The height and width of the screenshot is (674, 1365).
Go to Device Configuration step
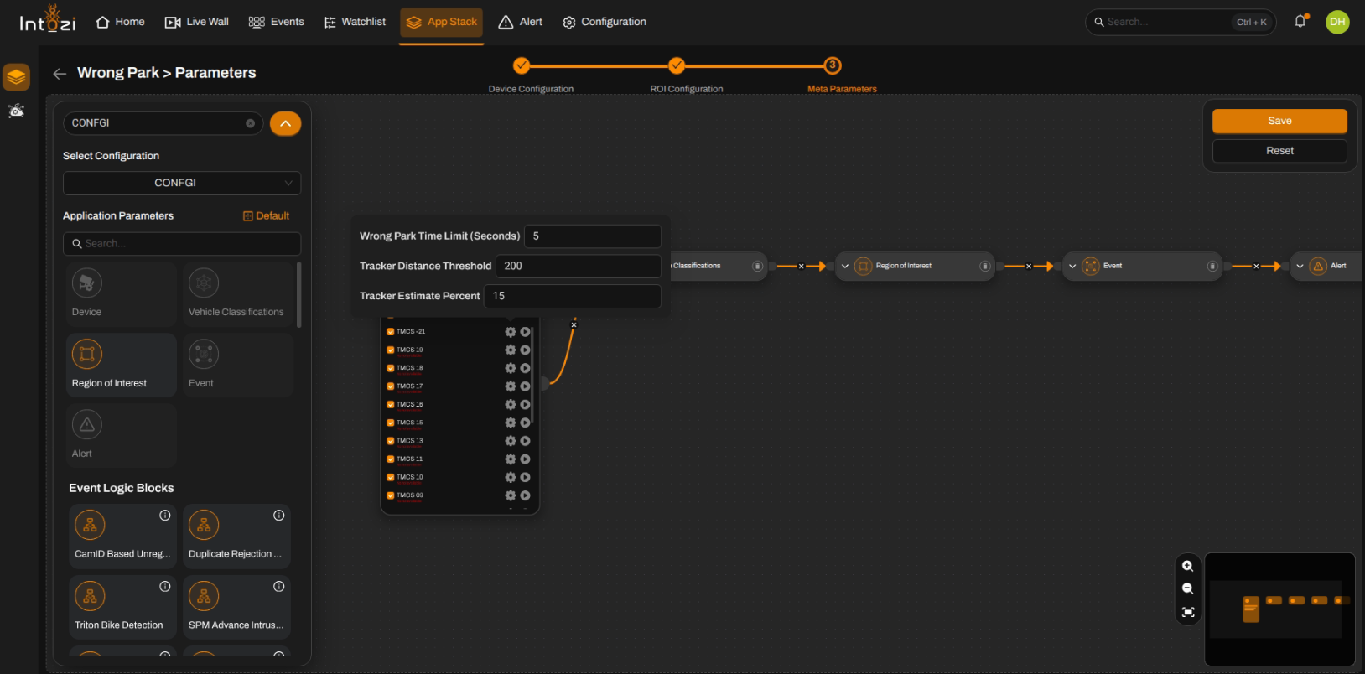click(522, 65)
